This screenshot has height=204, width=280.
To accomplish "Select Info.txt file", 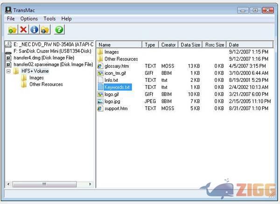I will (111, 80).
